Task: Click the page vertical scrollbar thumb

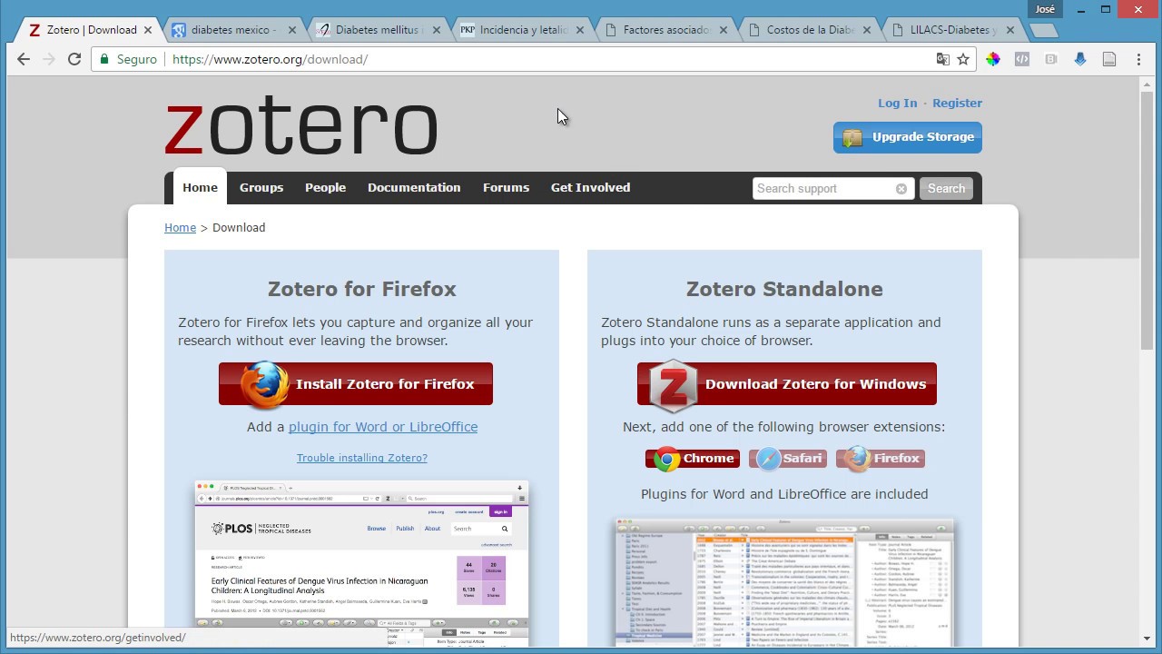Action: coord(1147,220)
